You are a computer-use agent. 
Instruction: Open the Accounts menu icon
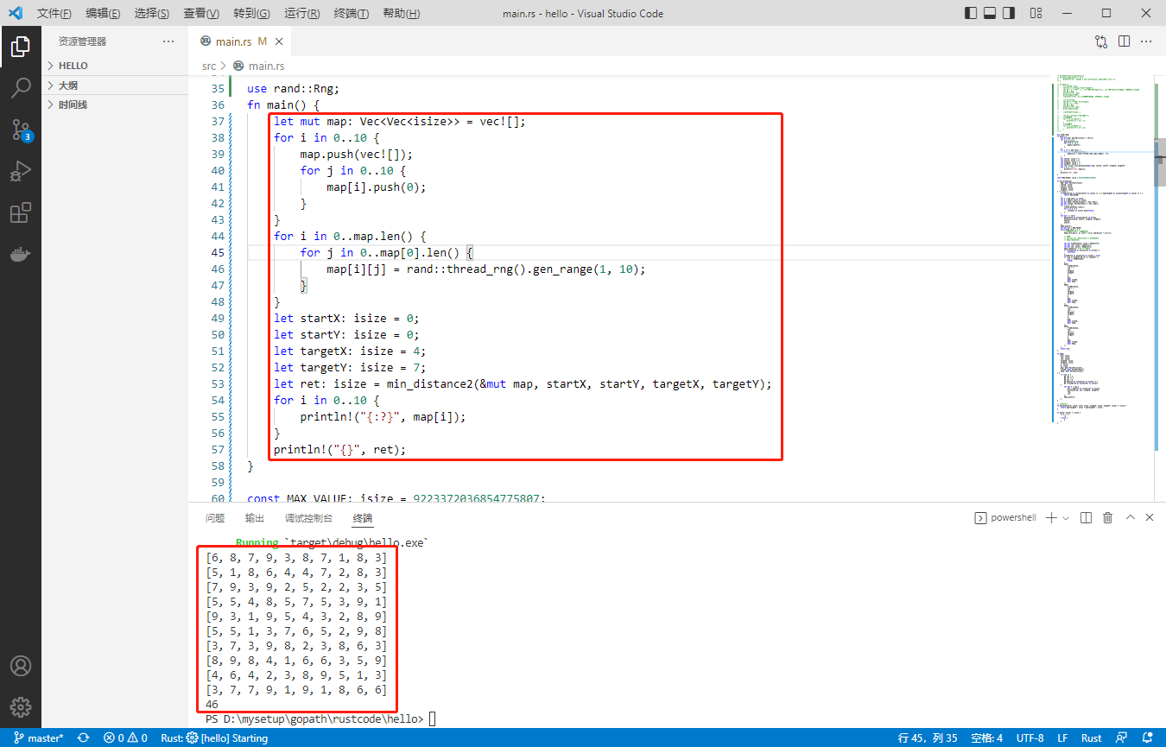(21, 666)
